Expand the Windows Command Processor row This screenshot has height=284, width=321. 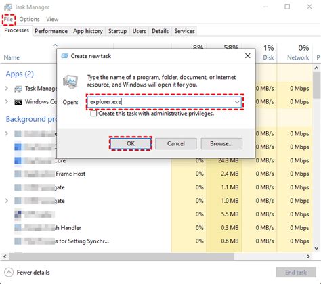click(7, 102)
